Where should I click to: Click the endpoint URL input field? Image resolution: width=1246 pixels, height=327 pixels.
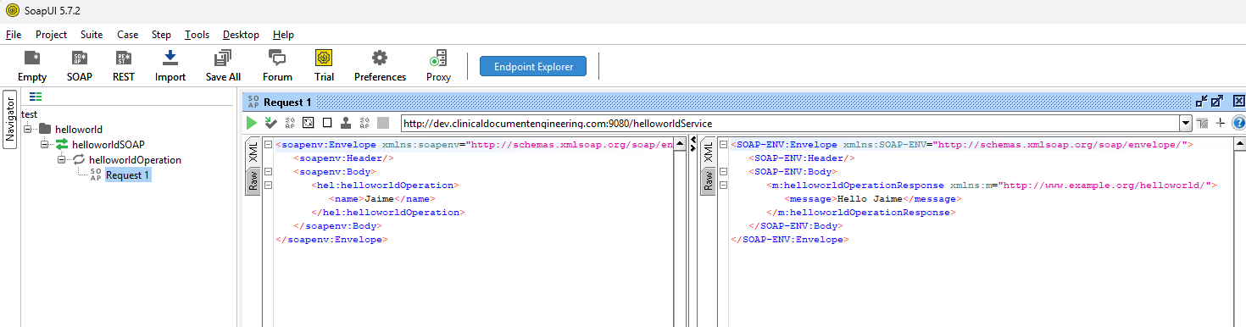790,124
